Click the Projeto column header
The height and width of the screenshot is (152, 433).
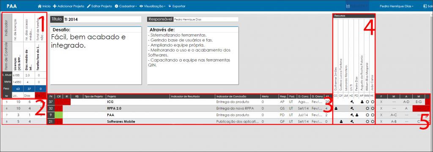tap(112, 97)
